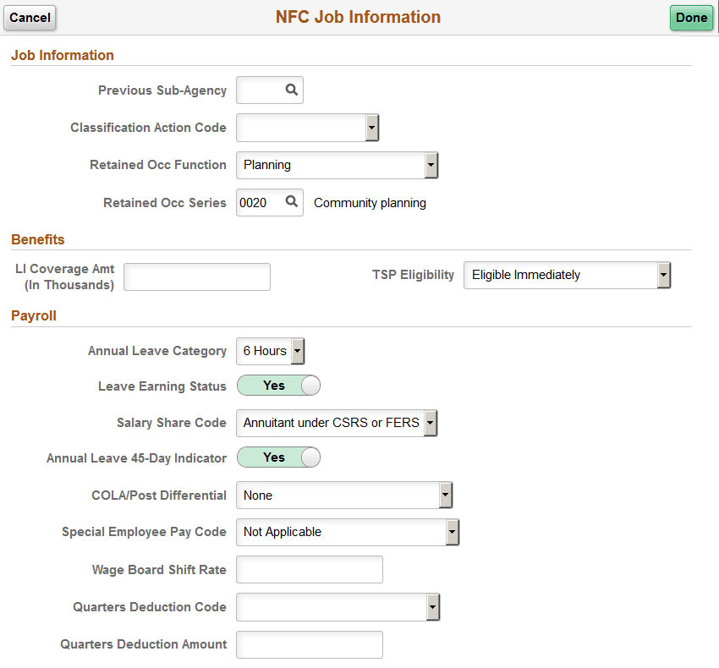This screenshot has width=719, height=668.
Task: Open the Special Employee Pay Code dropdown
Action: (x=453, y=533)
